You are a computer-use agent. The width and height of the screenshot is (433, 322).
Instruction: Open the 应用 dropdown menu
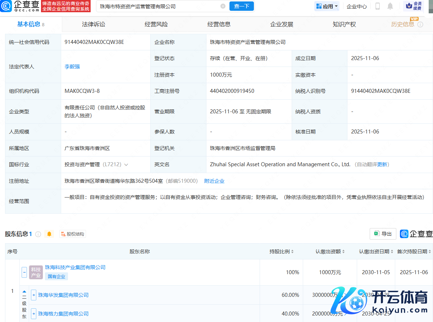click(x=327, y=6)
